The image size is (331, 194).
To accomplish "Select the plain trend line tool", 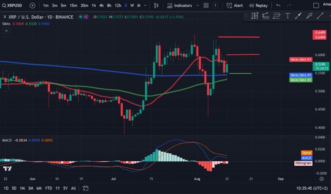I will pos(320,16).
